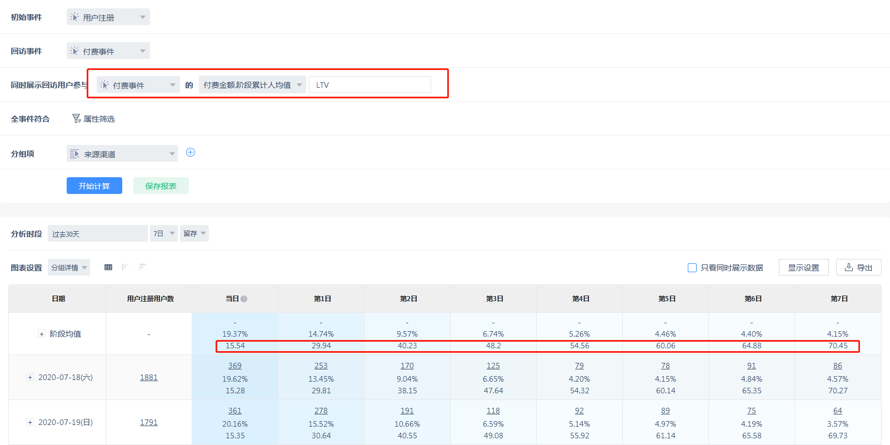This screenshot has width=890, height=445.
Task: Open 第6日 count 91 link
Action: click(752, 366)
